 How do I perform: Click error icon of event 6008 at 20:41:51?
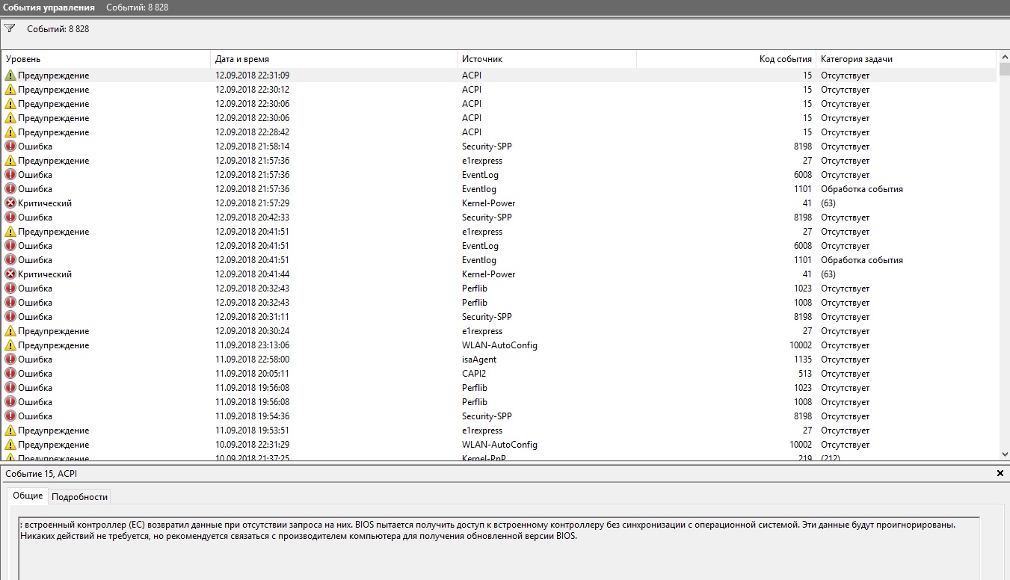click(10, 246)
